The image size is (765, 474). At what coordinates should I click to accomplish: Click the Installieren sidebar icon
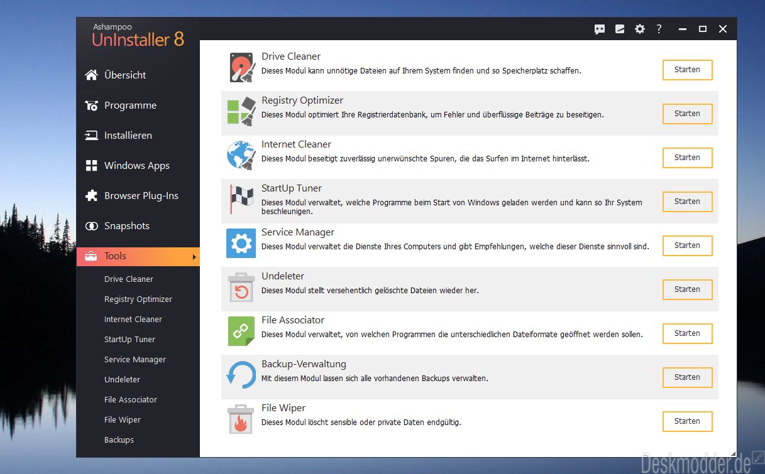point(92,136)
